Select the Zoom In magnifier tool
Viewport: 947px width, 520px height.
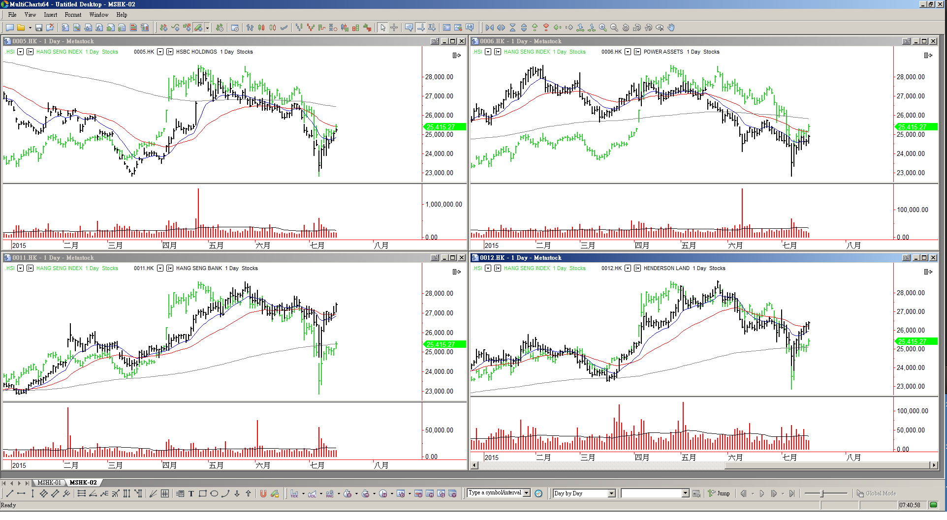(602, 28)
